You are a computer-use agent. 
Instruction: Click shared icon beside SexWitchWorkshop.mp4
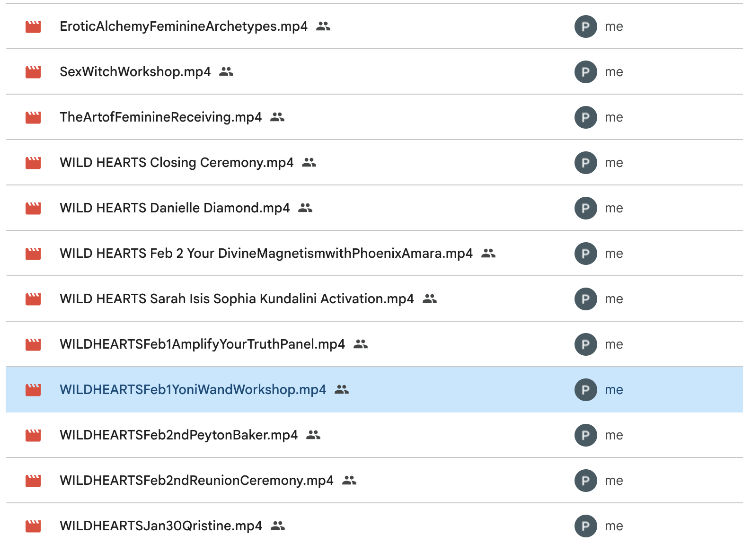[x=227, y=72]
